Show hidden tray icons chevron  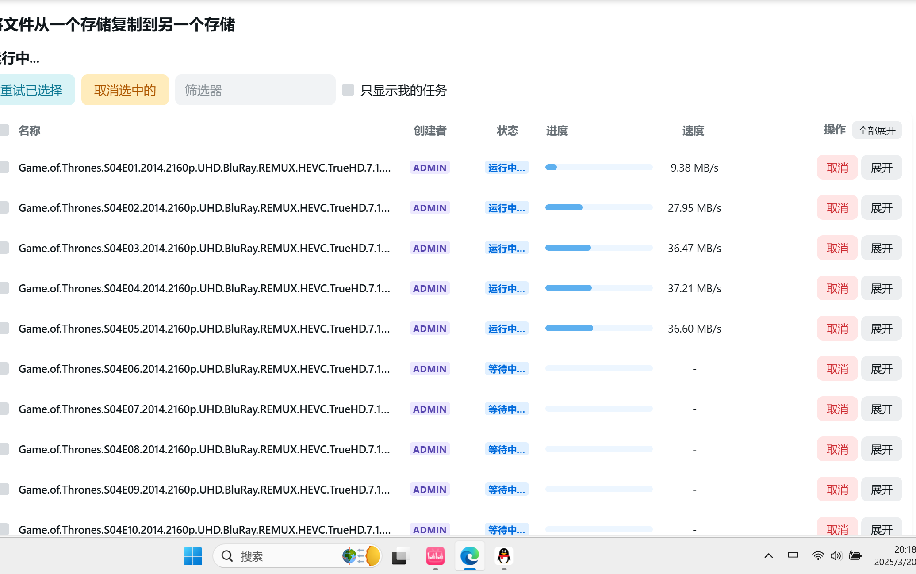(769, 556)
